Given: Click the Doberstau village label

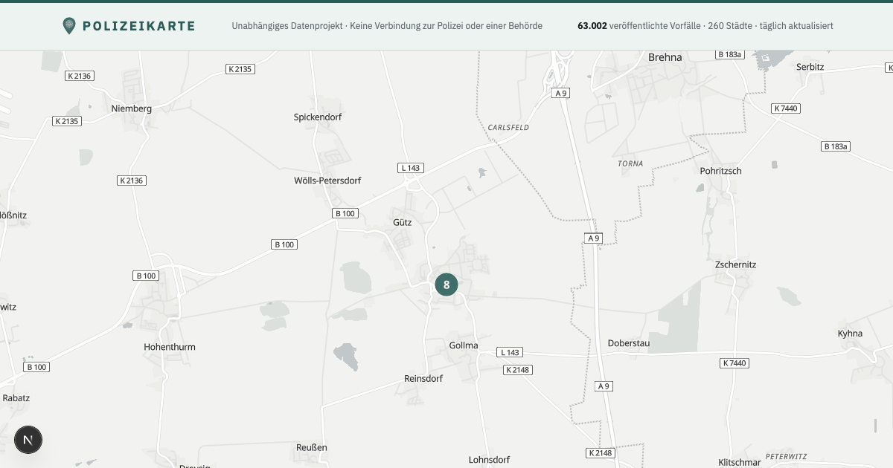Looking at the screenshot, I should pyautogui.click(x=629, y=343).
